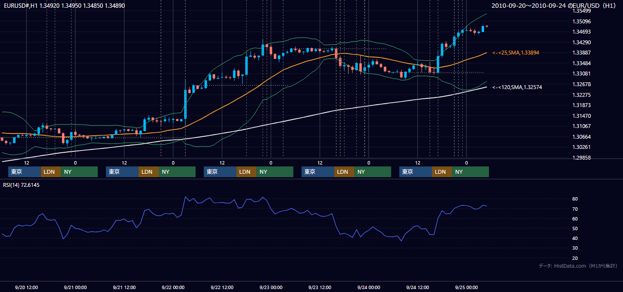The image size is (623, 292).
Task: Click the 9/22 12:00 time label
Action: click(x=222, y=287)
